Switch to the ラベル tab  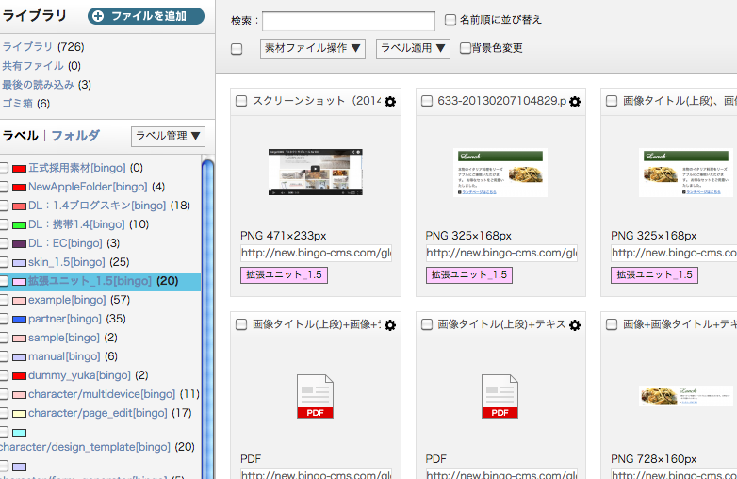pos(20,136)
